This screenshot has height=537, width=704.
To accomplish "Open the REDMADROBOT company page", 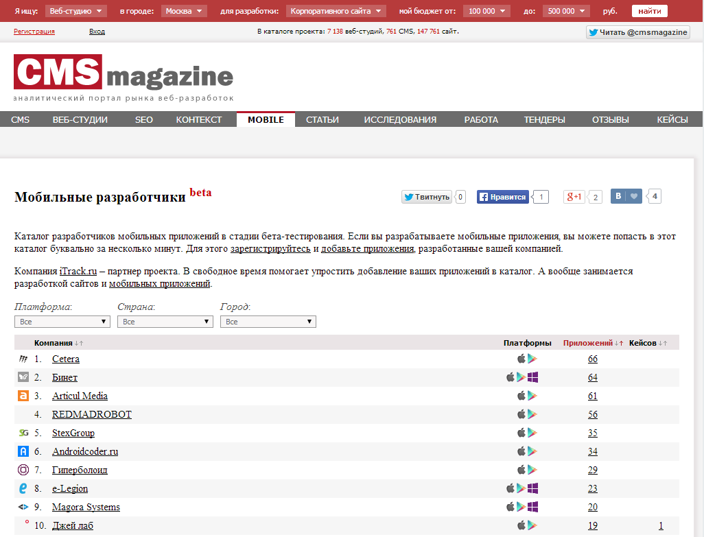I will click(x=91, y=414).
